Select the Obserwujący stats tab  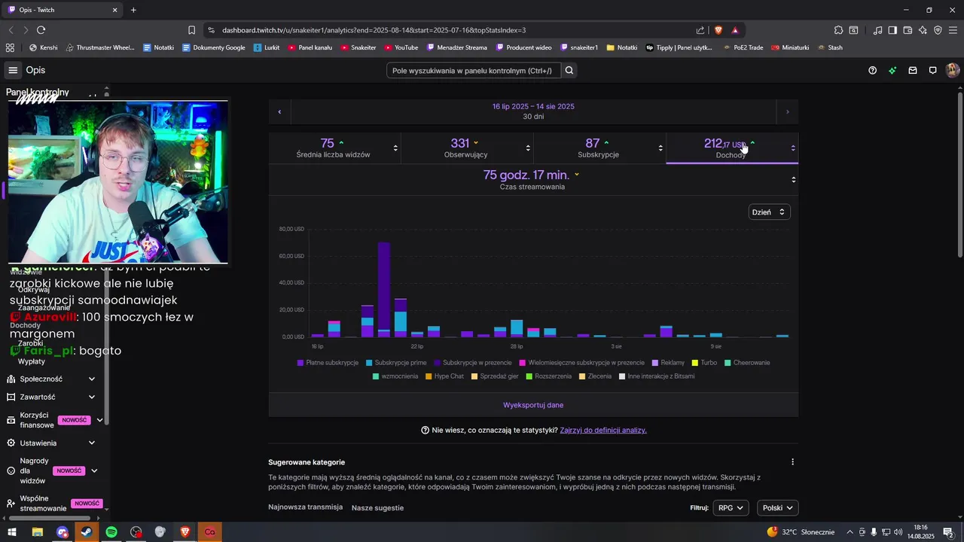pos(467,148)
